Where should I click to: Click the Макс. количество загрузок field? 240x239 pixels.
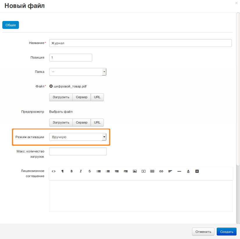(78, 152)
